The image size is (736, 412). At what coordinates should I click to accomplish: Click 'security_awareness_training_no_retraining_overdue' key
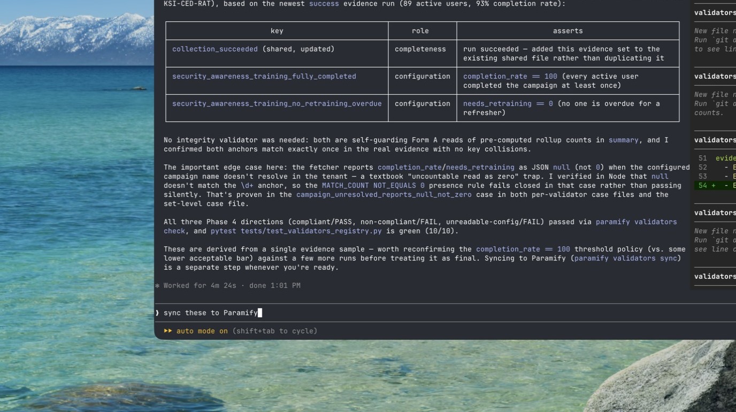coord(277,104)
